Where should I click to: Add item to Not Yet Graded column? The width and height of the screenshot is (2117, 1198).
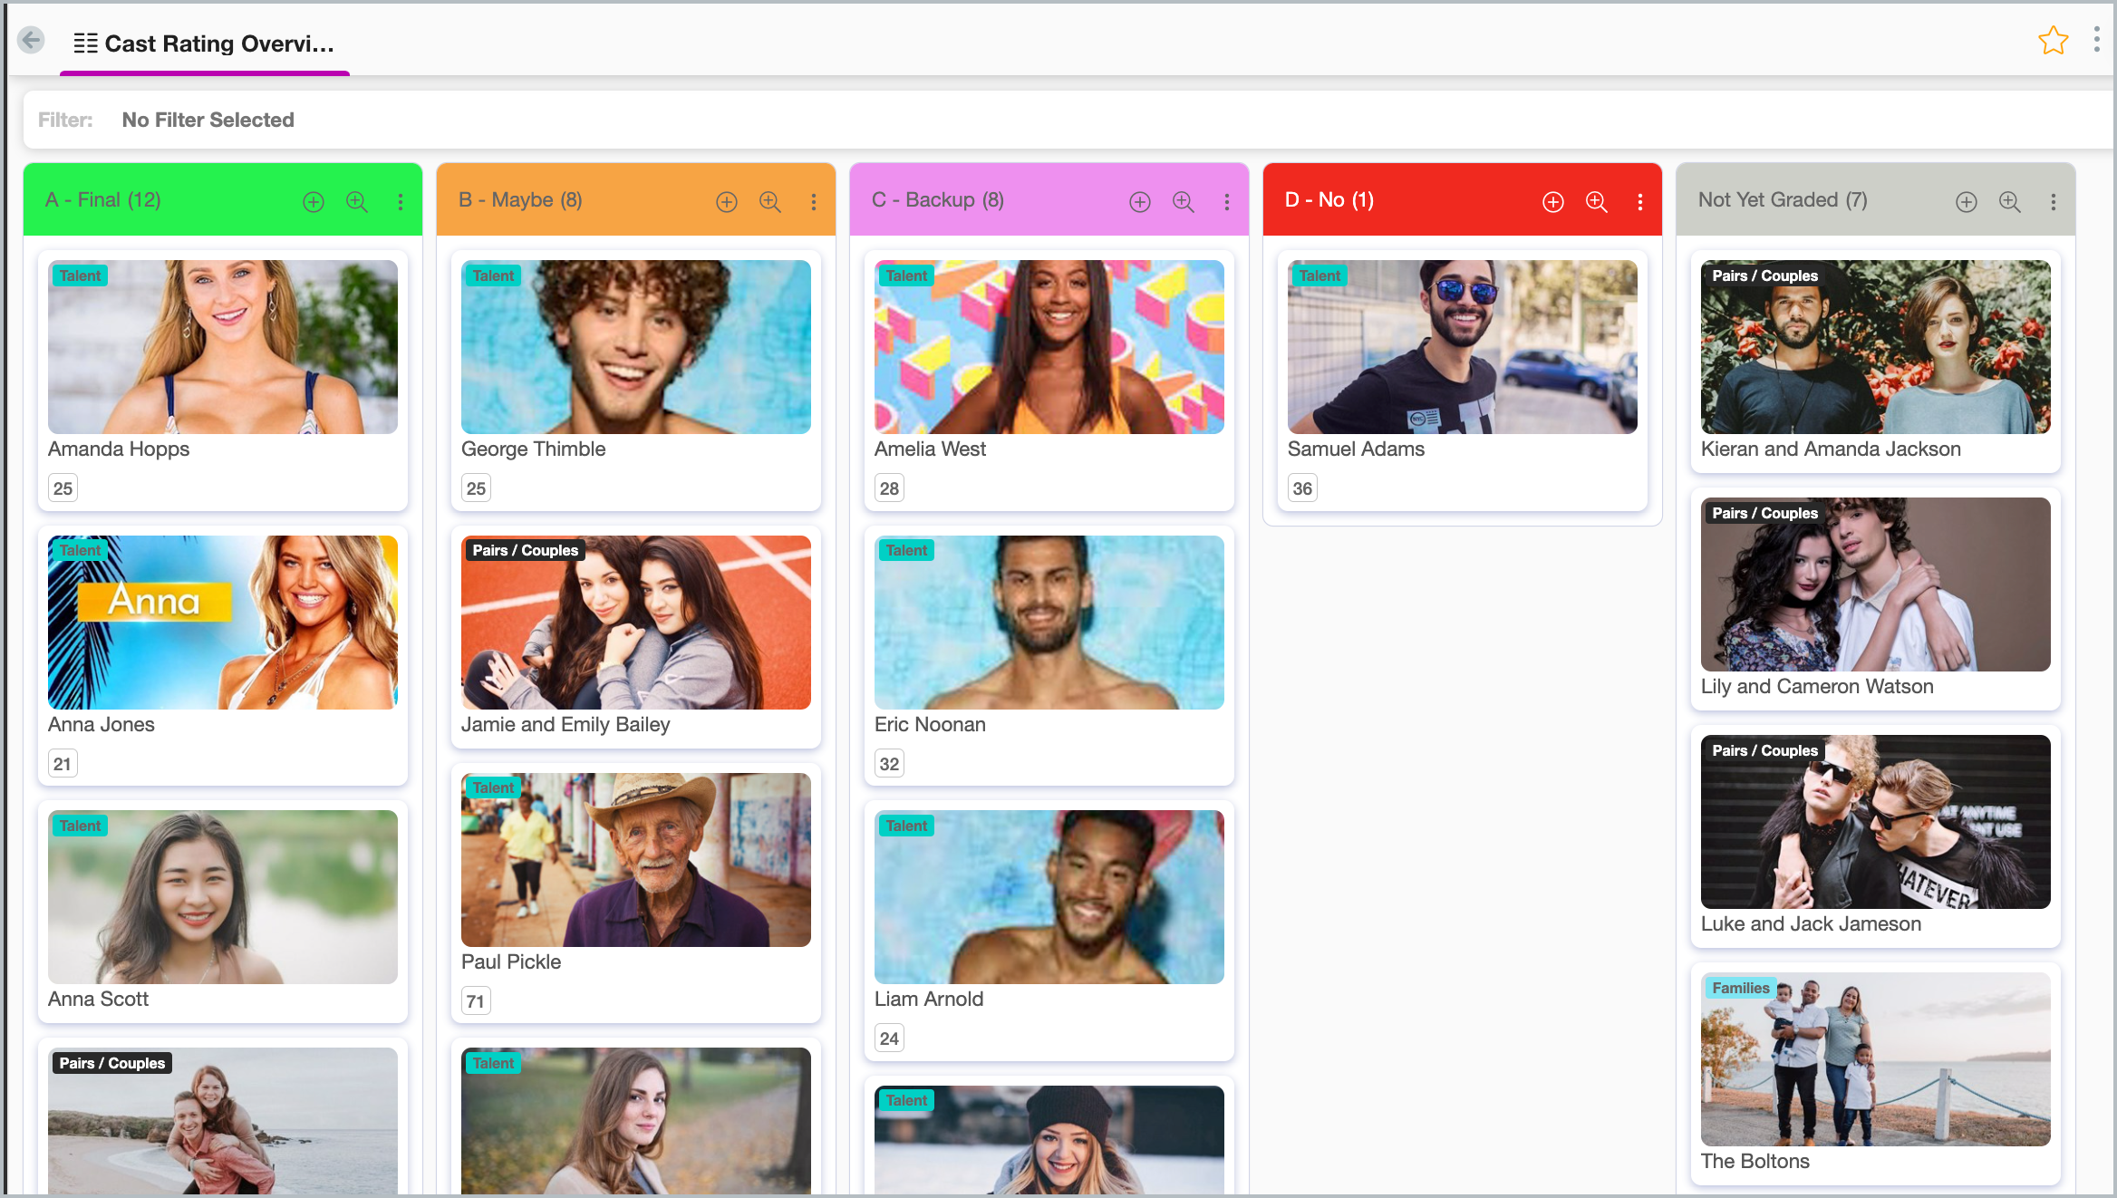pos(1967,202)
